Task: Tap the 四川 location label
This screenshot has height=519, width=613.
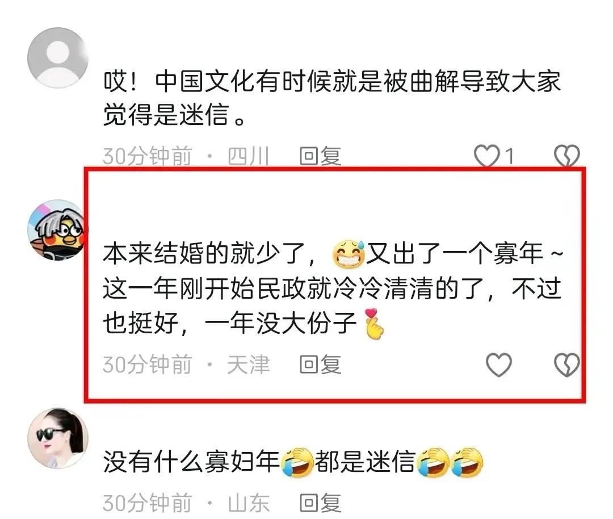Action: pos(249,156)
